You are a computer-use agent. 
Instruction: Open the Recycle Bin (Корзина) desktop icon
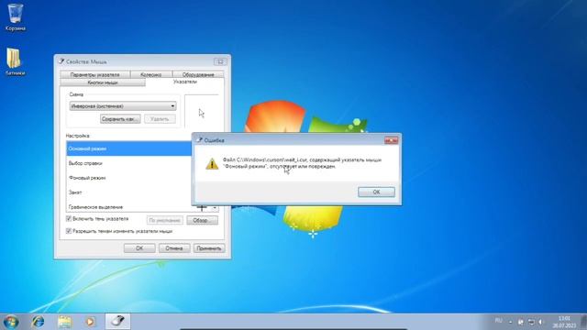(16, 16)
